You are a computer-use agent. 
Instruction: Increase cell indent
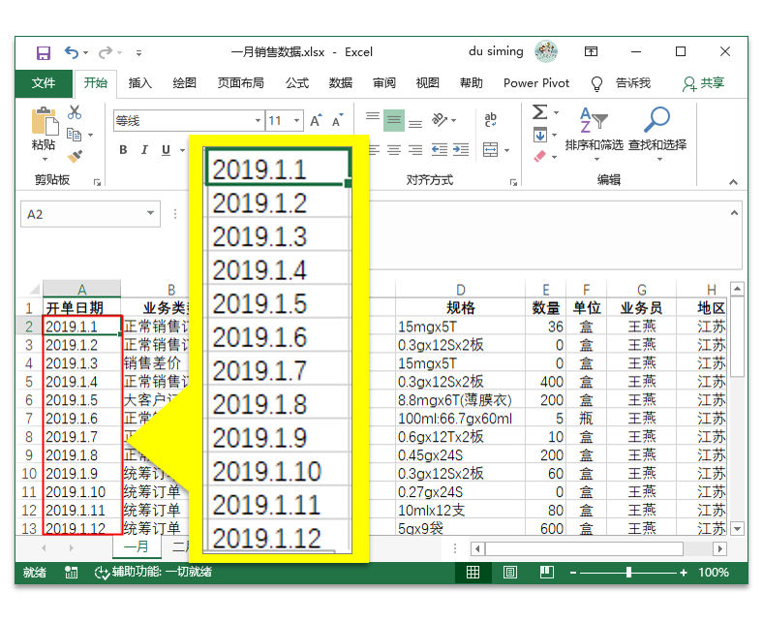pos(460,150)
